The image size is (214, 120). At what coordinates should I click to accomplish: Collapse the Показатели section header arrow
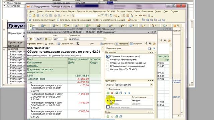[152, 52]
